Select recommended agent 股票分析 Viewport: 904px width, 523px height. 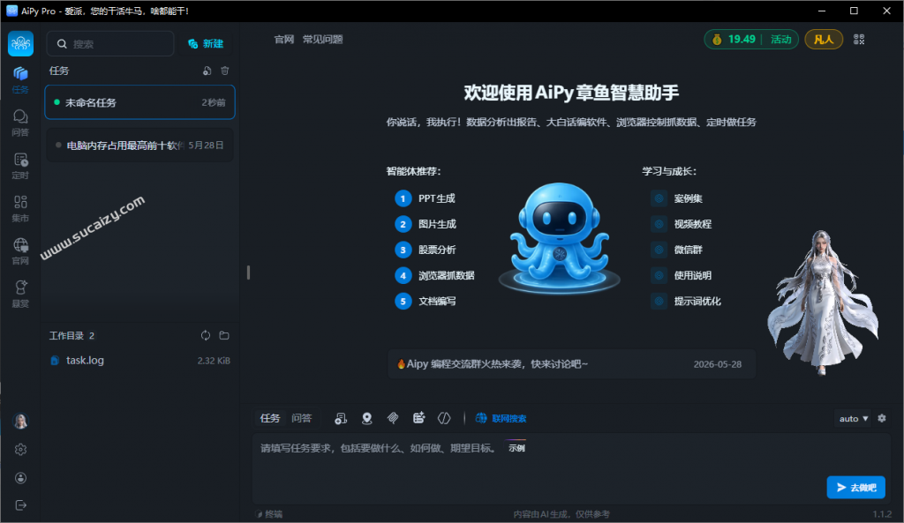[426, 250]
